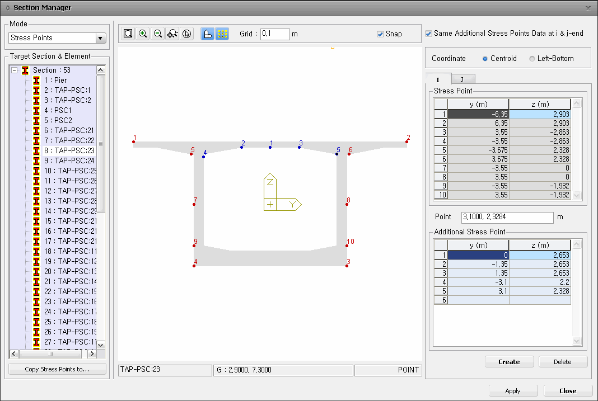Click Stress Point row 5 y value -3.675
The height and width of the screenshot is (401, 598).
478,150
